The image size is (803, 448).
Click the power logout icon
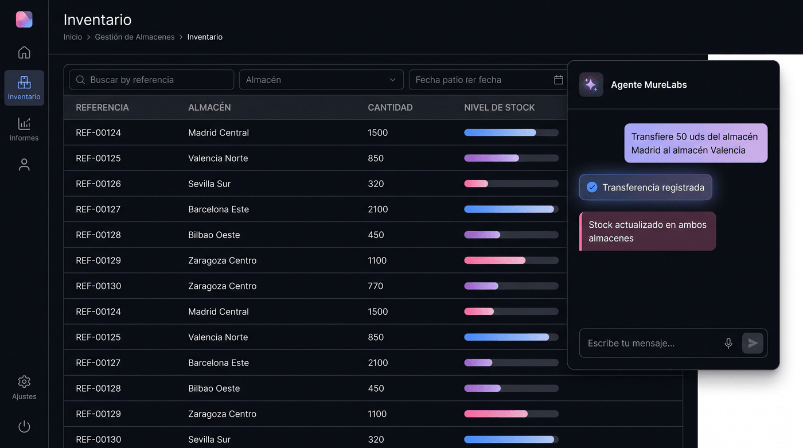[24, 427]
